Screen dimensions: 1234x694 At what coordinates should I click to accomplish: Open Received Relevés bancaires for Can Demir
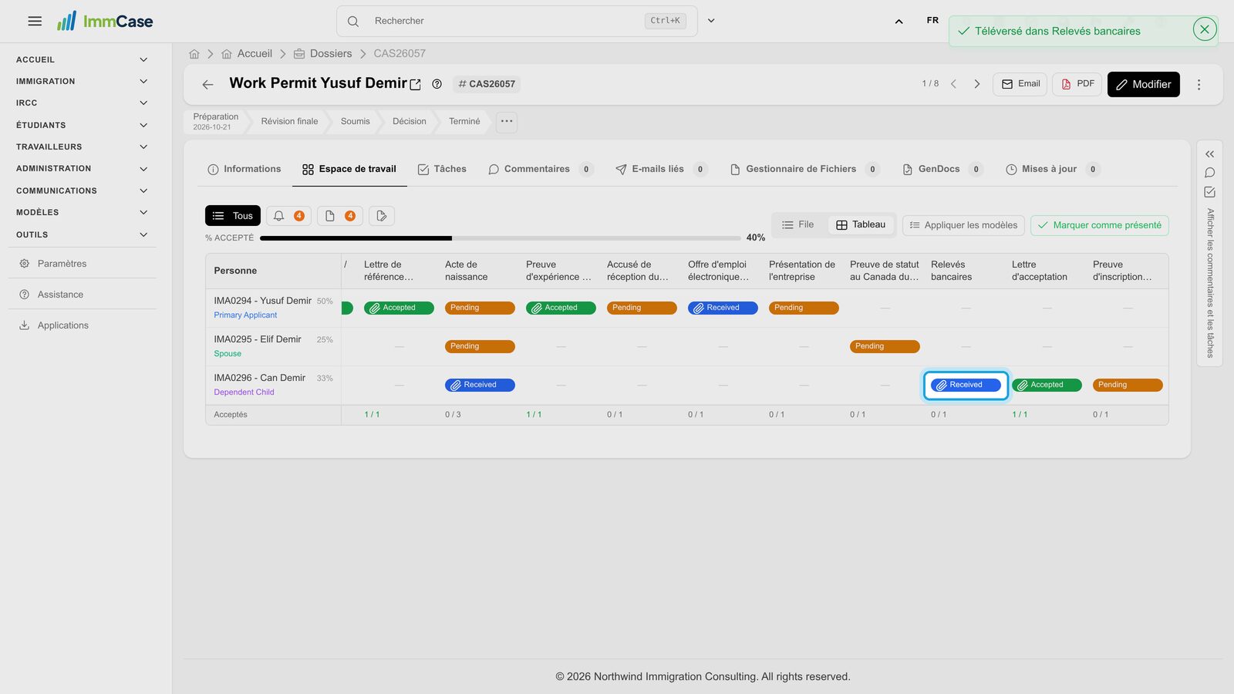pyautogui.click(x=966, y=385)
